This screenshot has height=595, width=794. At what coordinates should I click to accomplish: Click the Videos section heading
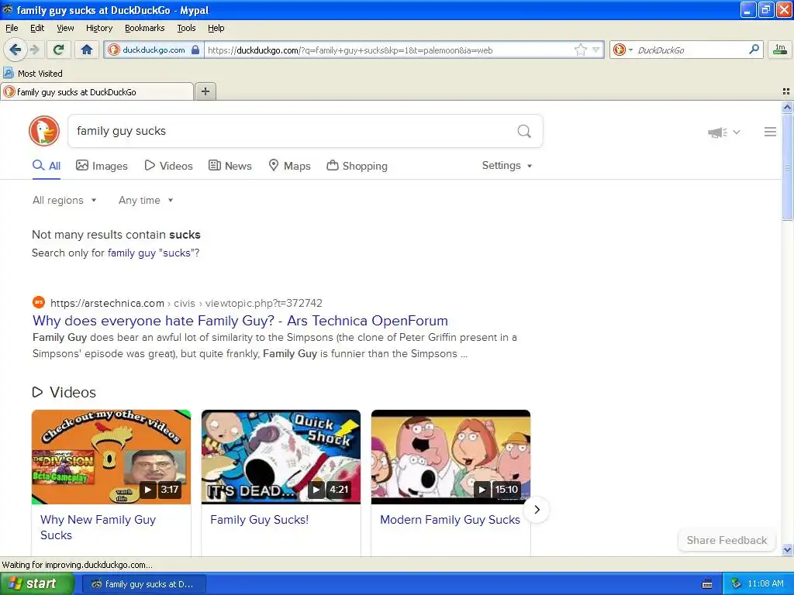pos(64,392)
